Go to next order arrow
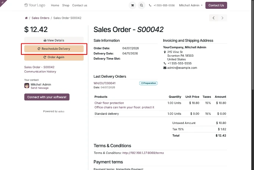The height and width of the screenshot is (170, 254). (x=222, y=18)
